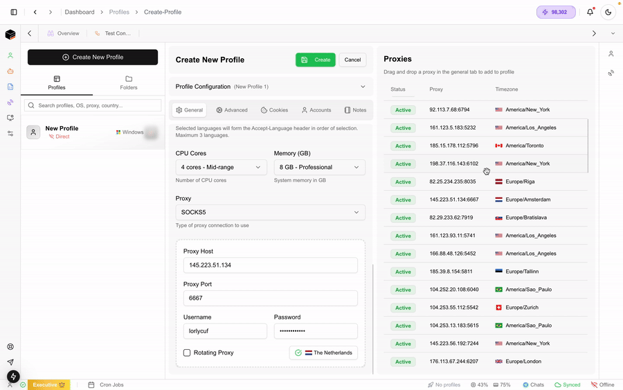Expand the SOCKS5 proxy type dropdown
The image size is (623, 390).
[x=270, y=213]
